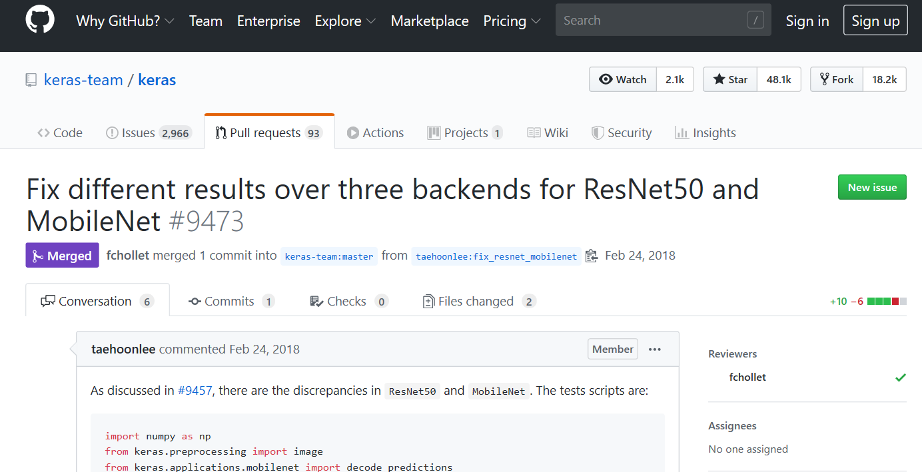Go to the Issues tab
The width and height of the screenshot is (922, 472).
point(148,133)
